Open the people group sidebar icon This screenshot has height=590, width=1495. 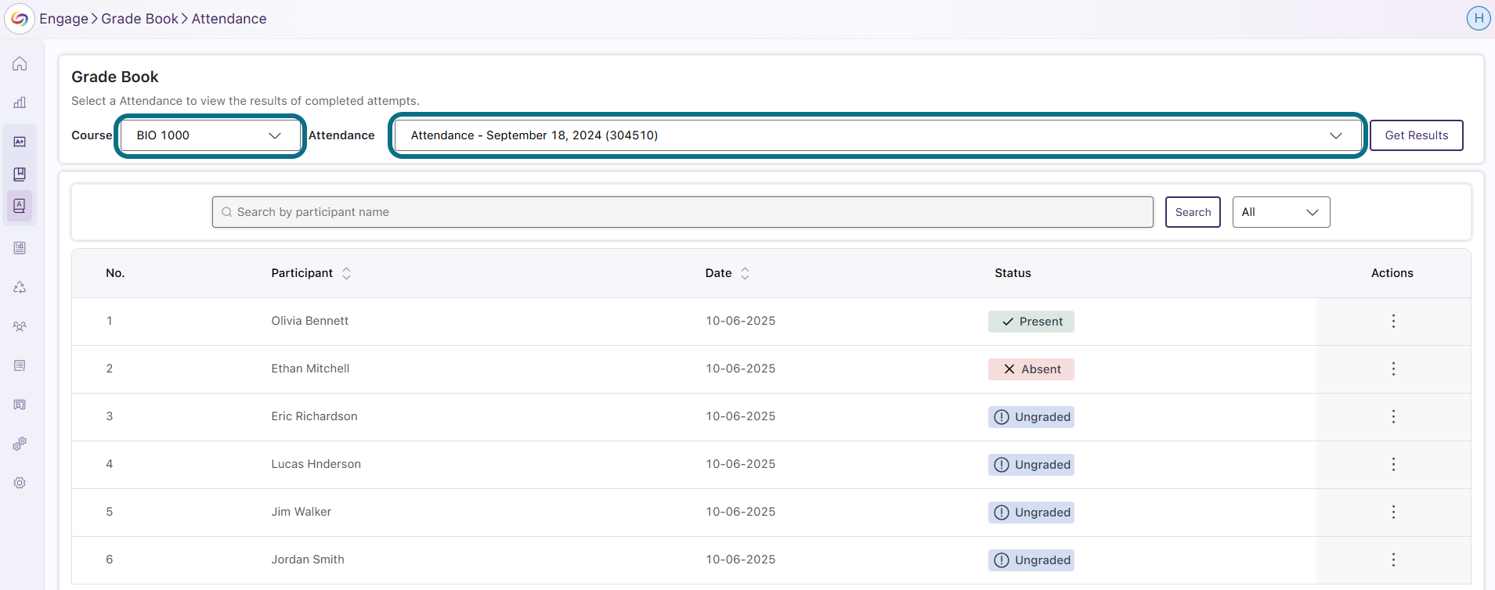pos(20,326)
